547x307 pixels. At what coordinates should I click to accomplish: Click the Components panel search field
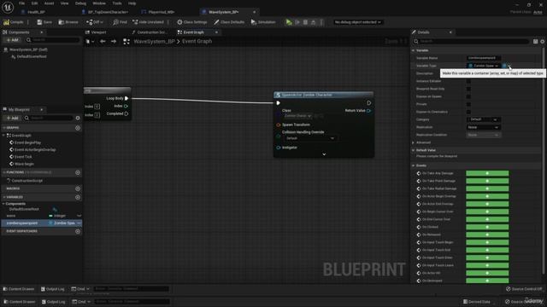click(x=53, y=40)
